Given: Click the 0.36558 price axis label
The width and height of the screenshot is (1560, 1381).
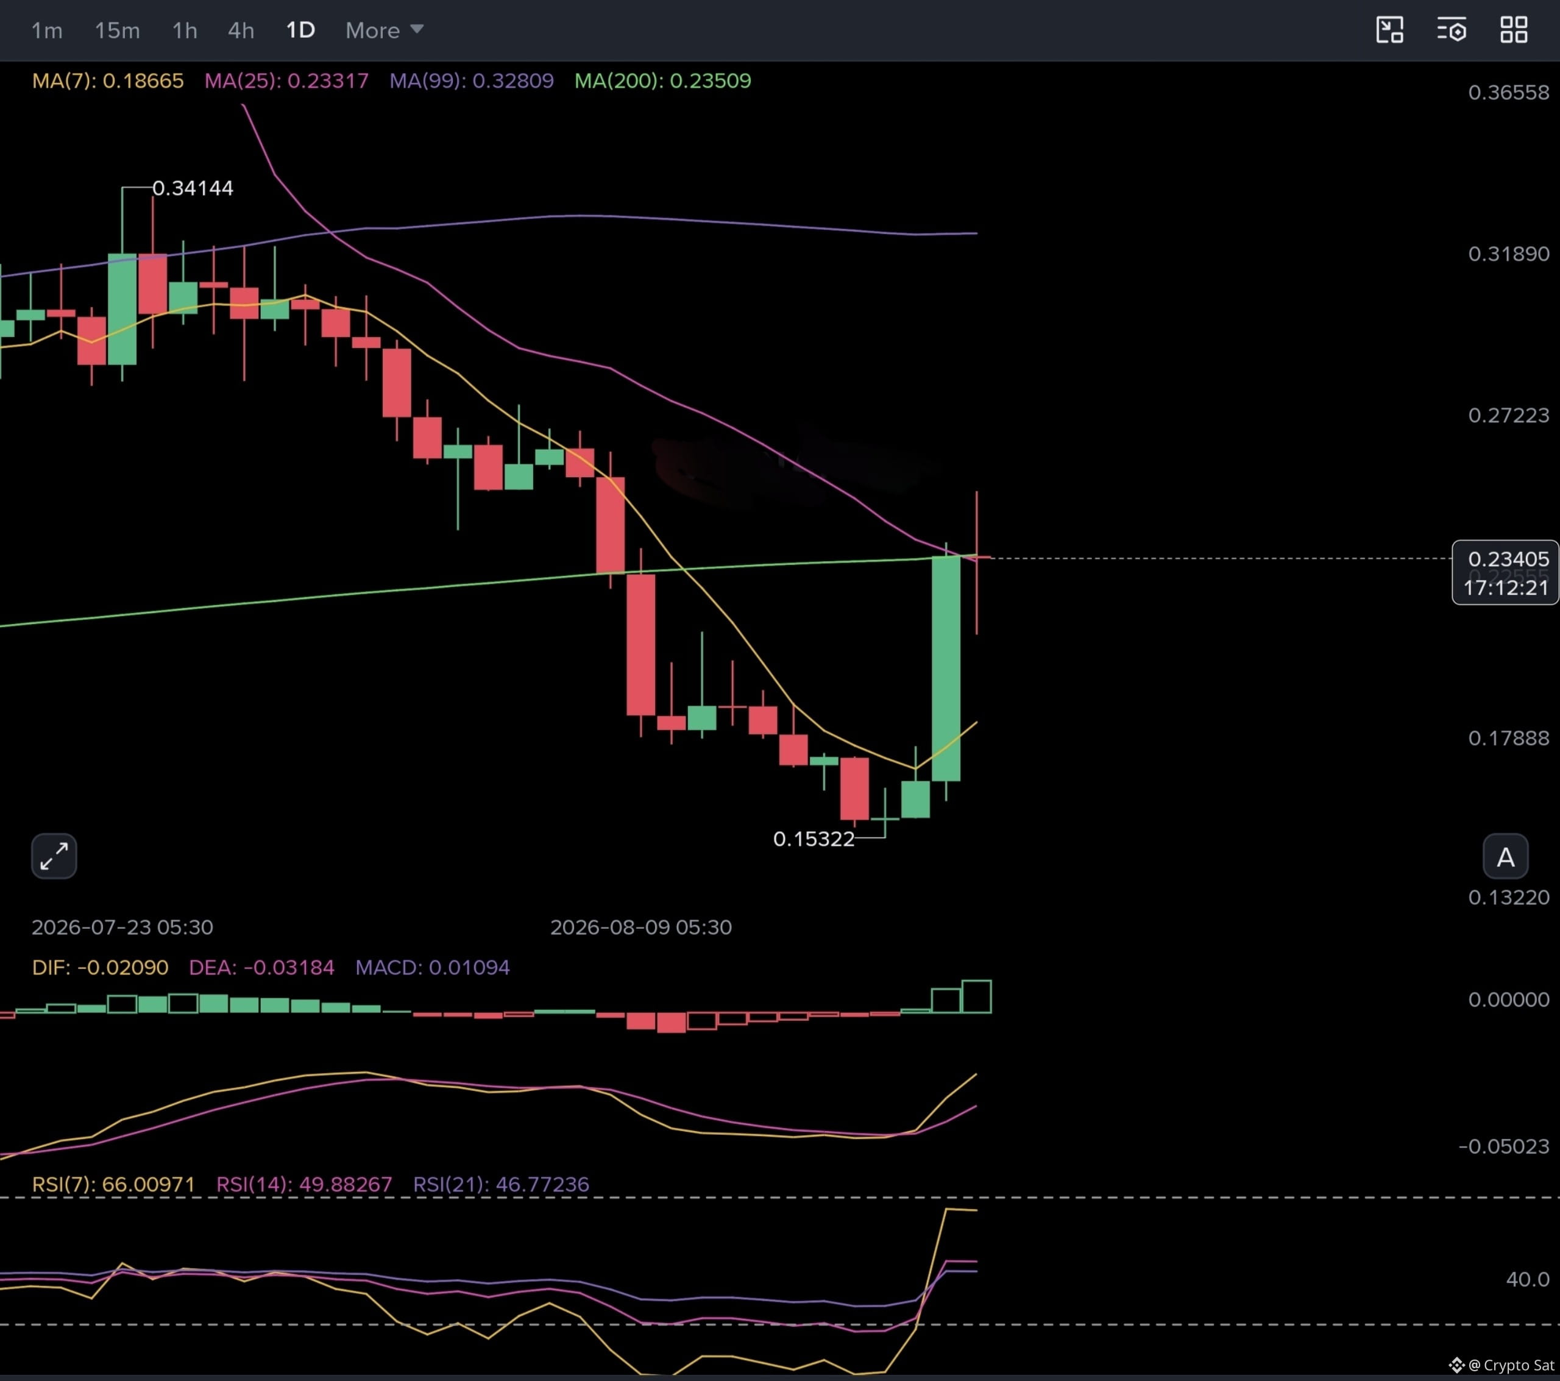Looking at the screenshot, I should [x=1509, y=93].
